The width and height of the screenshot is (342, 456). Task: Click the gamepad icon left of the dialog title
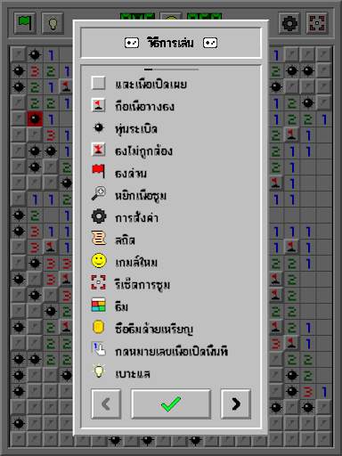pos(132,43)
